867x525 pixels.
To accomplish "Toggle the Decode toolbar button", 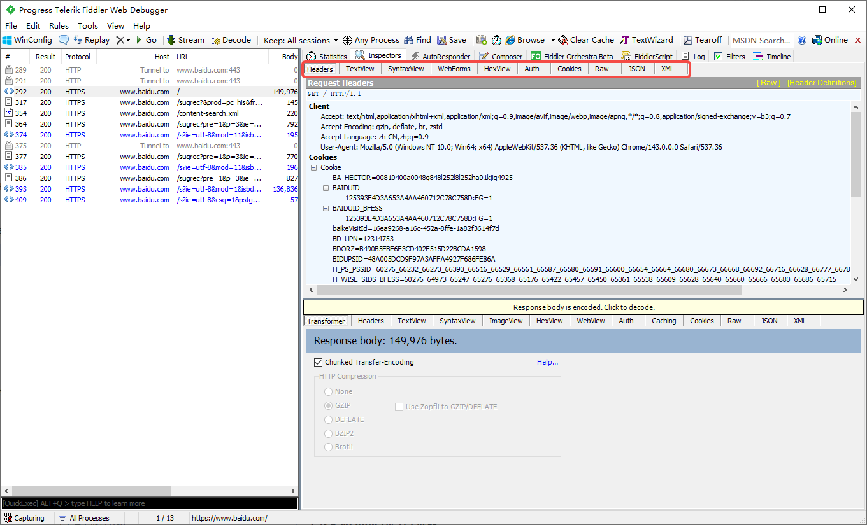I will point(231,40).
